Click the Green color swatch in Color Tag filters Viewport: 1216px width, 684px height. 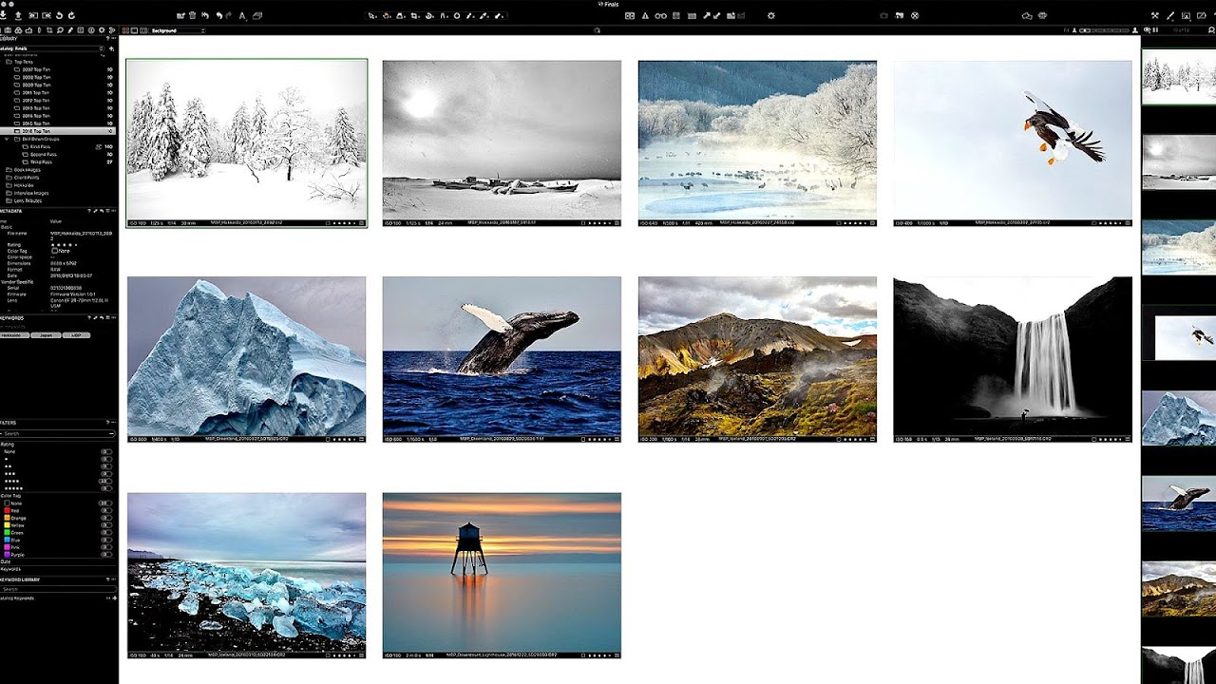coord(7,533)
